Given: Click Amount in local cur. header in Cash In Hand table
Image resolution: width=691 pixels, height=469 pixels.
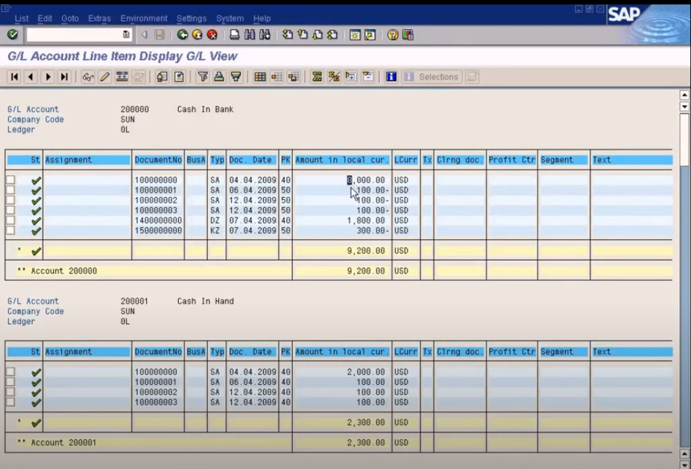Looking at the screenshot, I should point(342,352).
